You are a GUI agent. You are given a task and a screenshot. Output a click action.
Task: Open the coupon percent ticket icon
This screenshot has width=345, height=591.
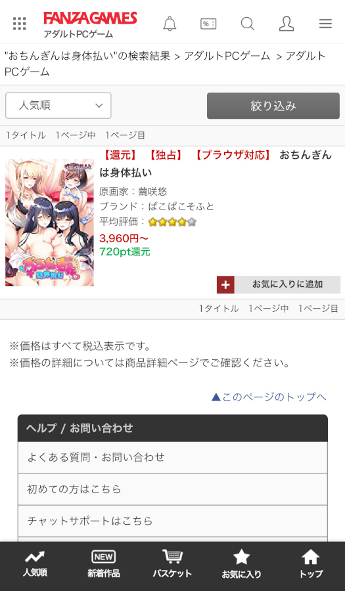(208, 24)
